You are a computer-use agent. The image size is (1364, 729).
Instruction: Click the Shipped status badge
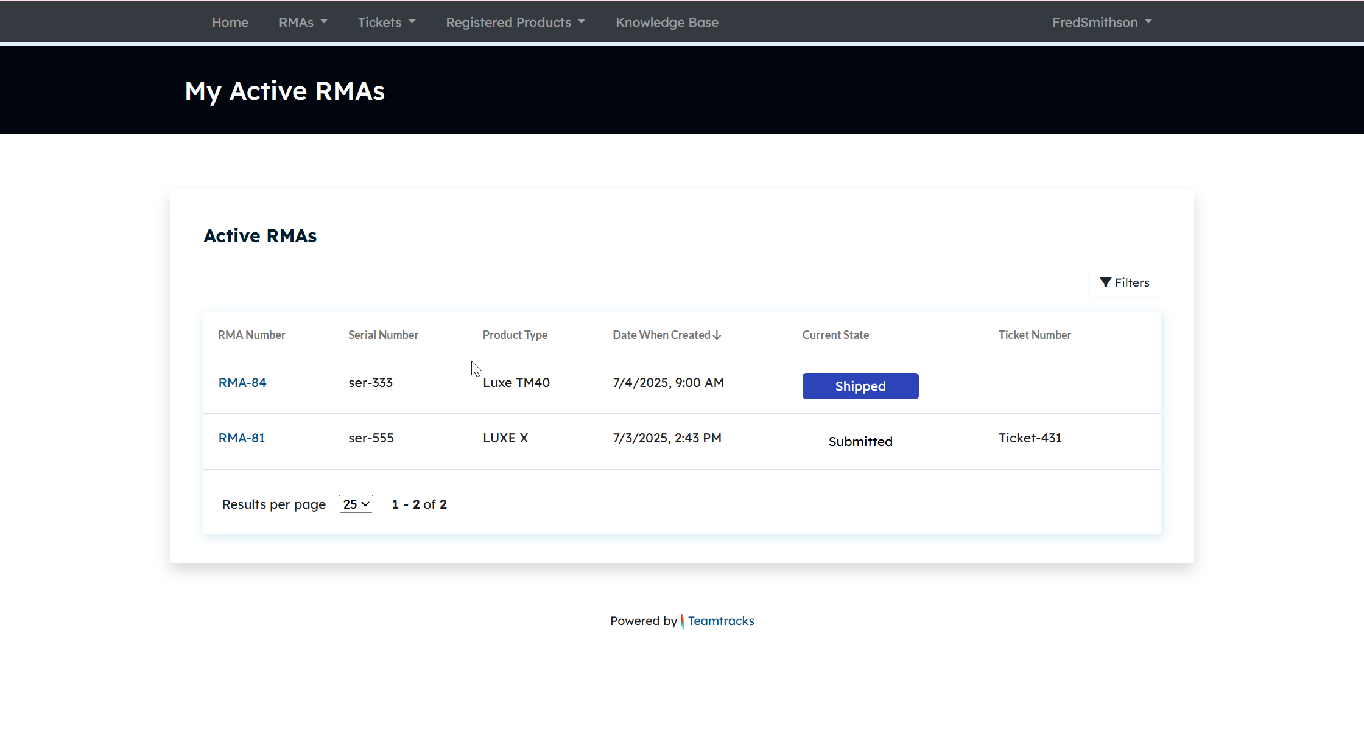pos(860,386)
